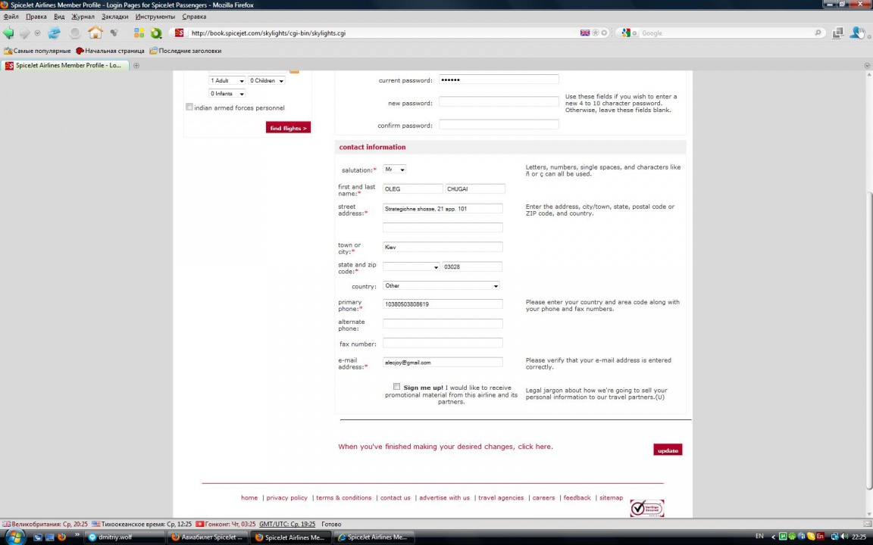Image resolution: width=873 pixels, height=545 pixels.
Task: Click the find flights button
Action: point(288,128)
